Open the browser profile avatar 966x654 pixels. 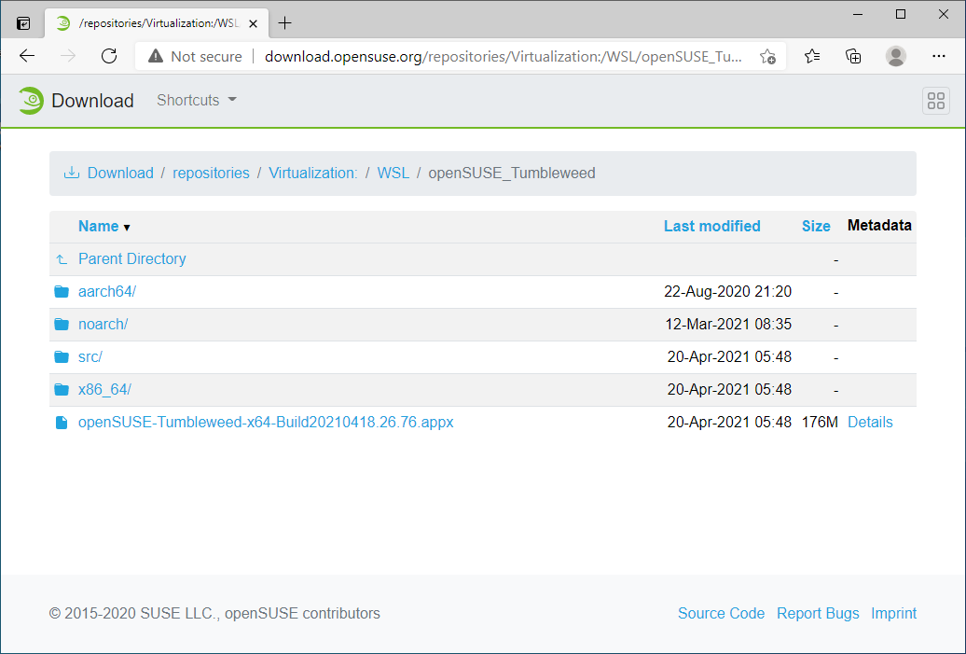(896, 56)
